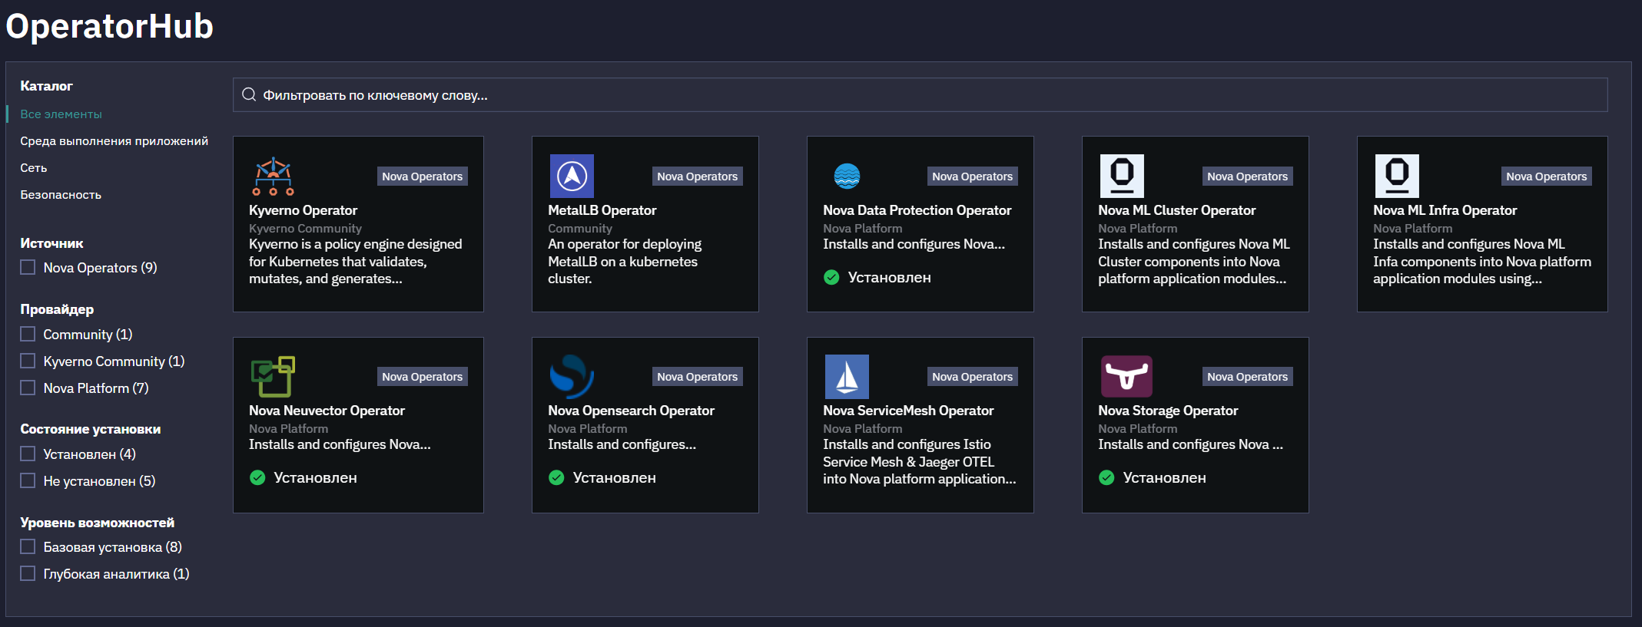Toggle the Глубокая аналитика (1) checkbox
The width and height of the screenshot is (1642, 627).
click(28, 573)
